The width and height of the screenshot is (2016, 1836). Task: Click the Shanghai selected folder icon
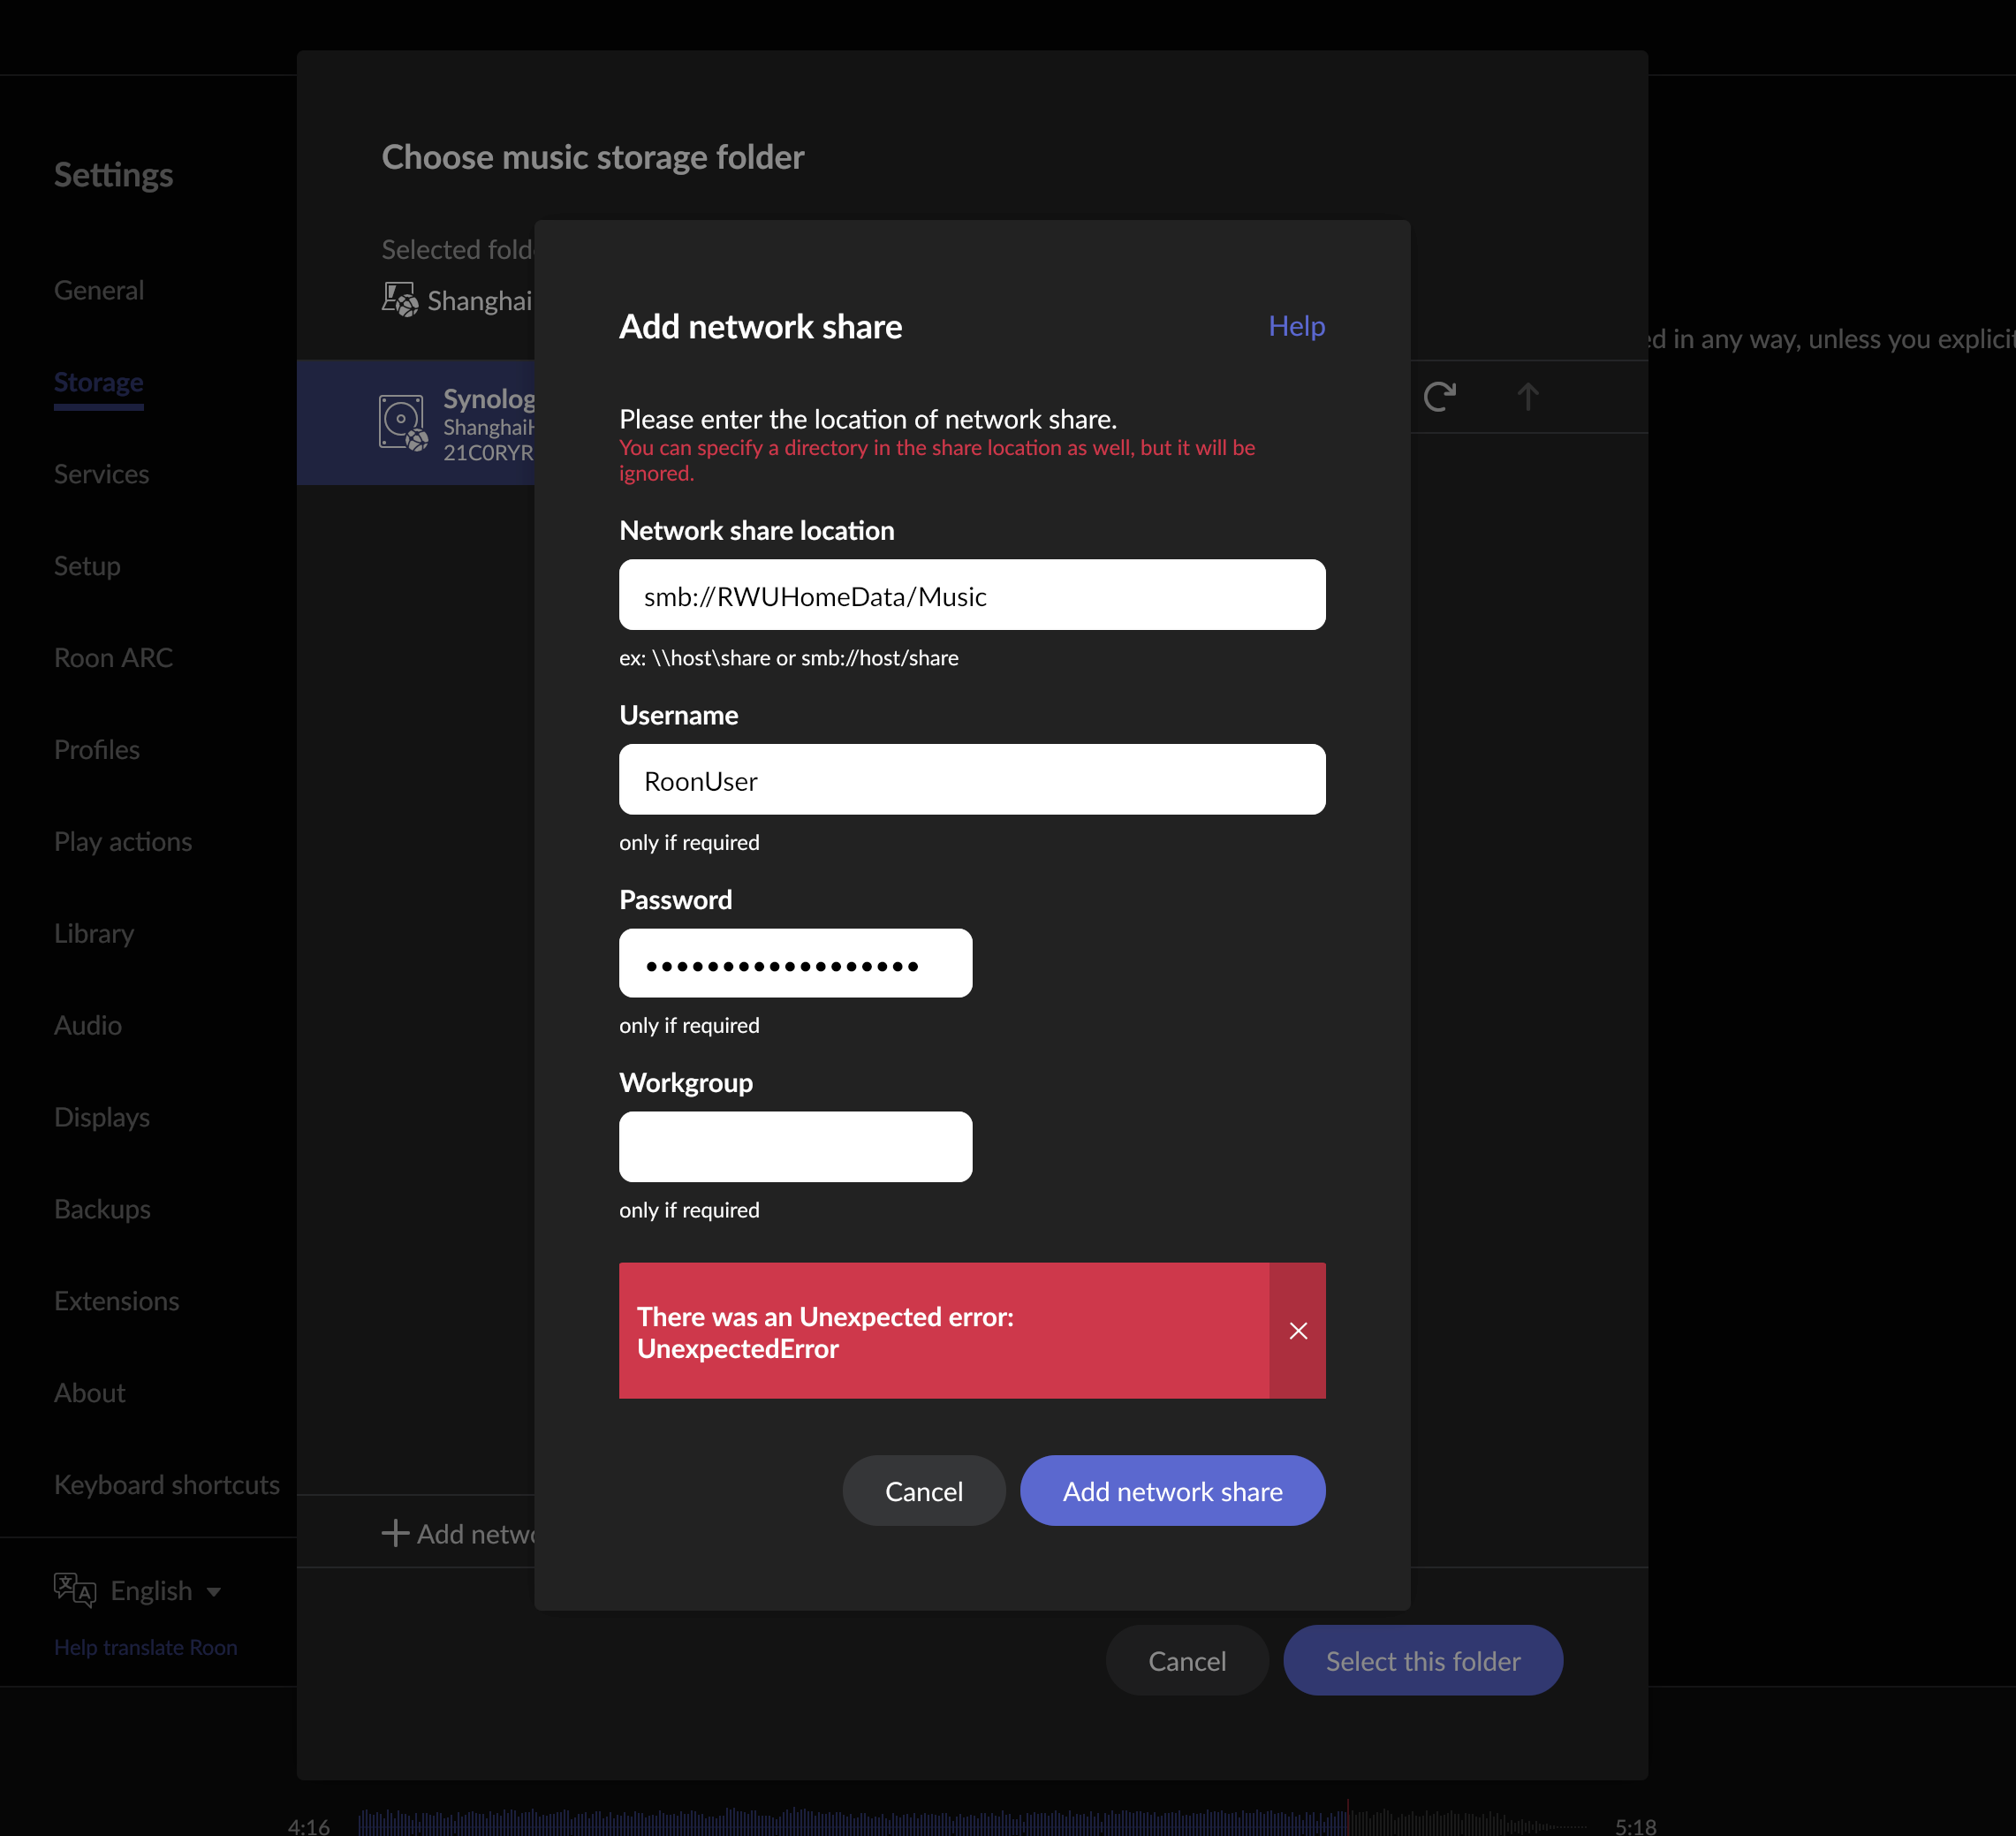399,299
